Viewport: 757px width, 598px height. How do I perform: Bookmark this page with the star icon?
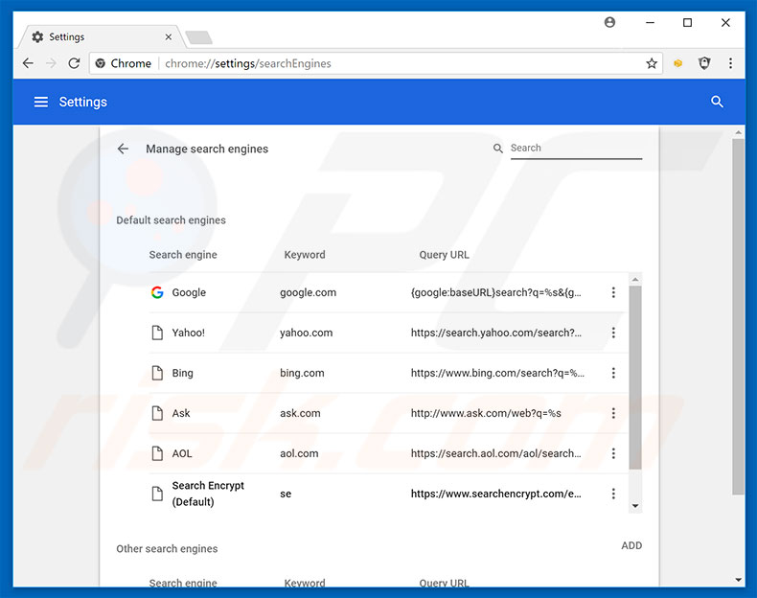tap(652, 63)
